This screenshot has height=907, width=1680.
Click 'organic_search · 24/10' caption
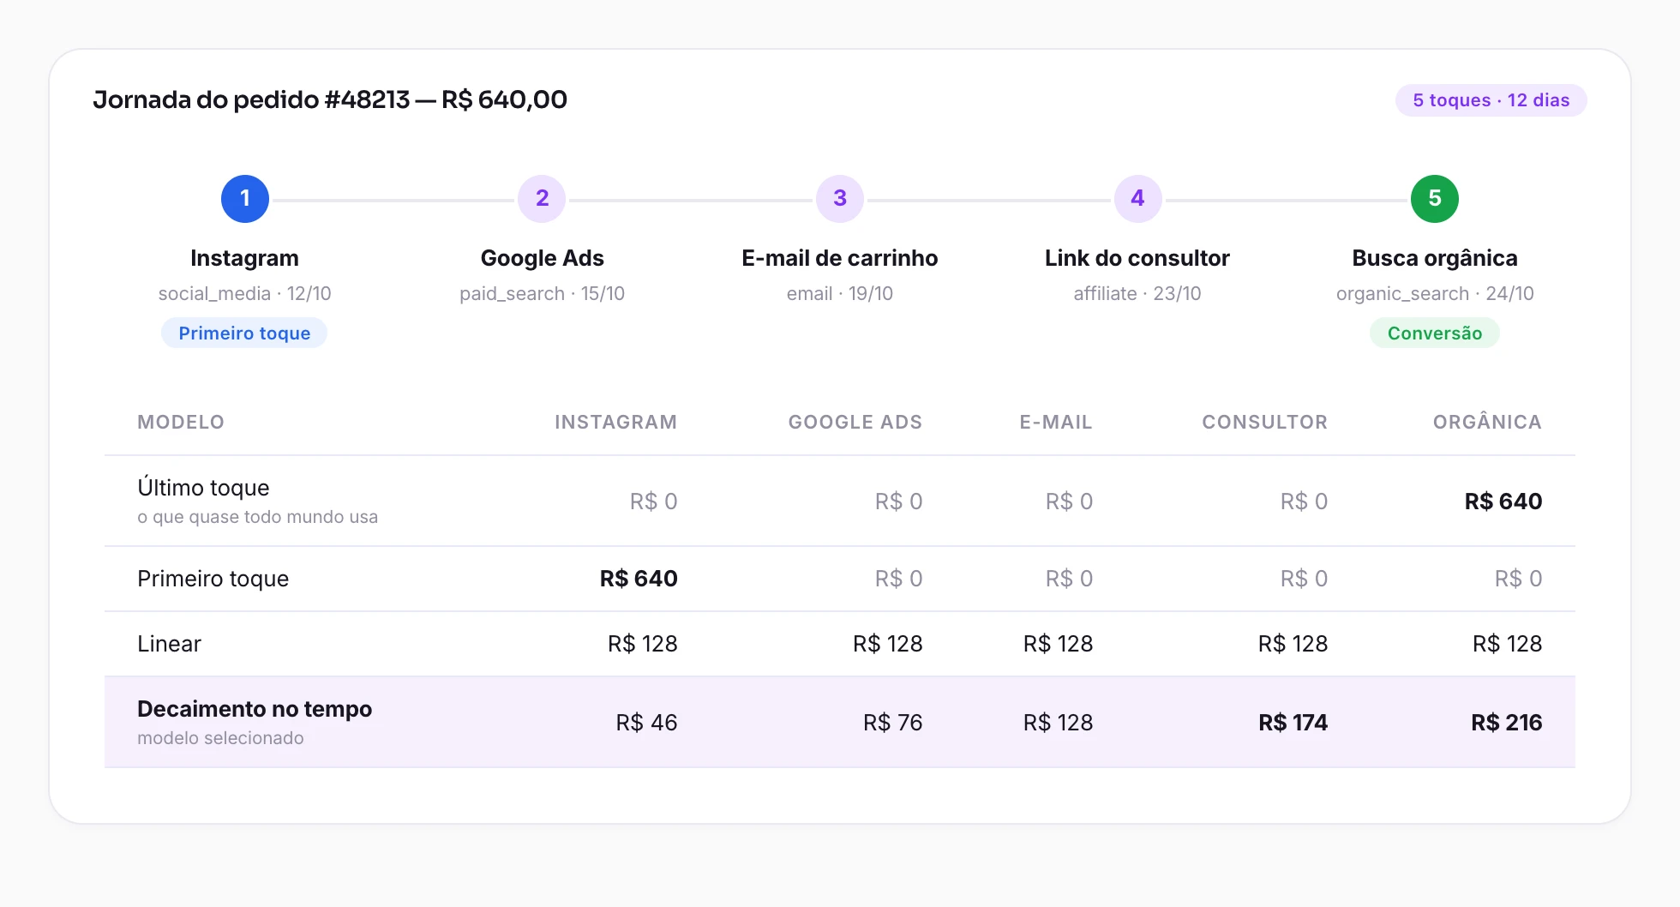click(1435, 293)
